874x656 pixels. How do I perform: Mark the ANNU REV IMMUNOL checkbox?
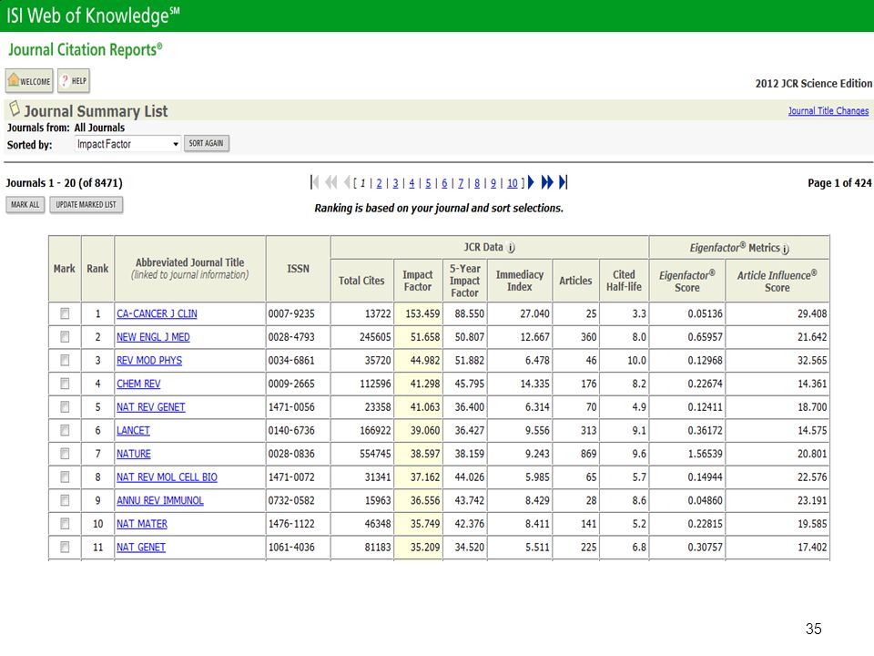65,500
